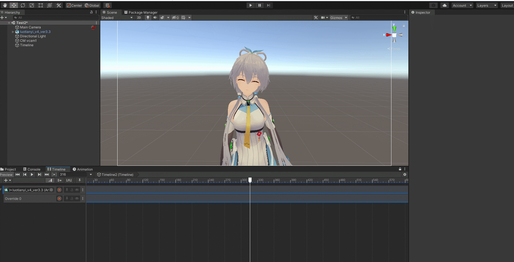Toggle scene audio speaker icon
Viewport: 514px width, 262px height.
click(155, 18)
